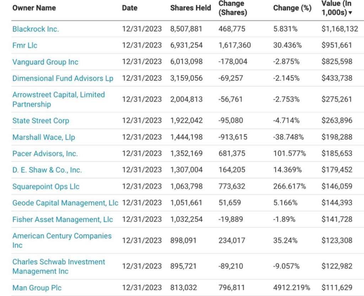Open Geode Capital Management, Llc link
The image size is (364, 296).
(x=65, y=203)
